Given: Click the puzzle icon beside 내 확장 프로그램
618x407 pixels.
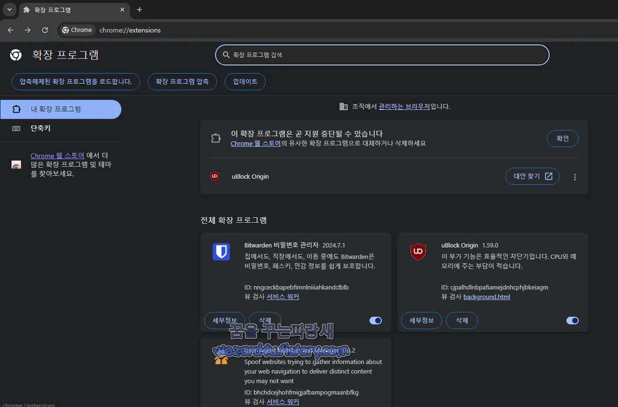Looking at the screenshot, I should pos(16,109).
